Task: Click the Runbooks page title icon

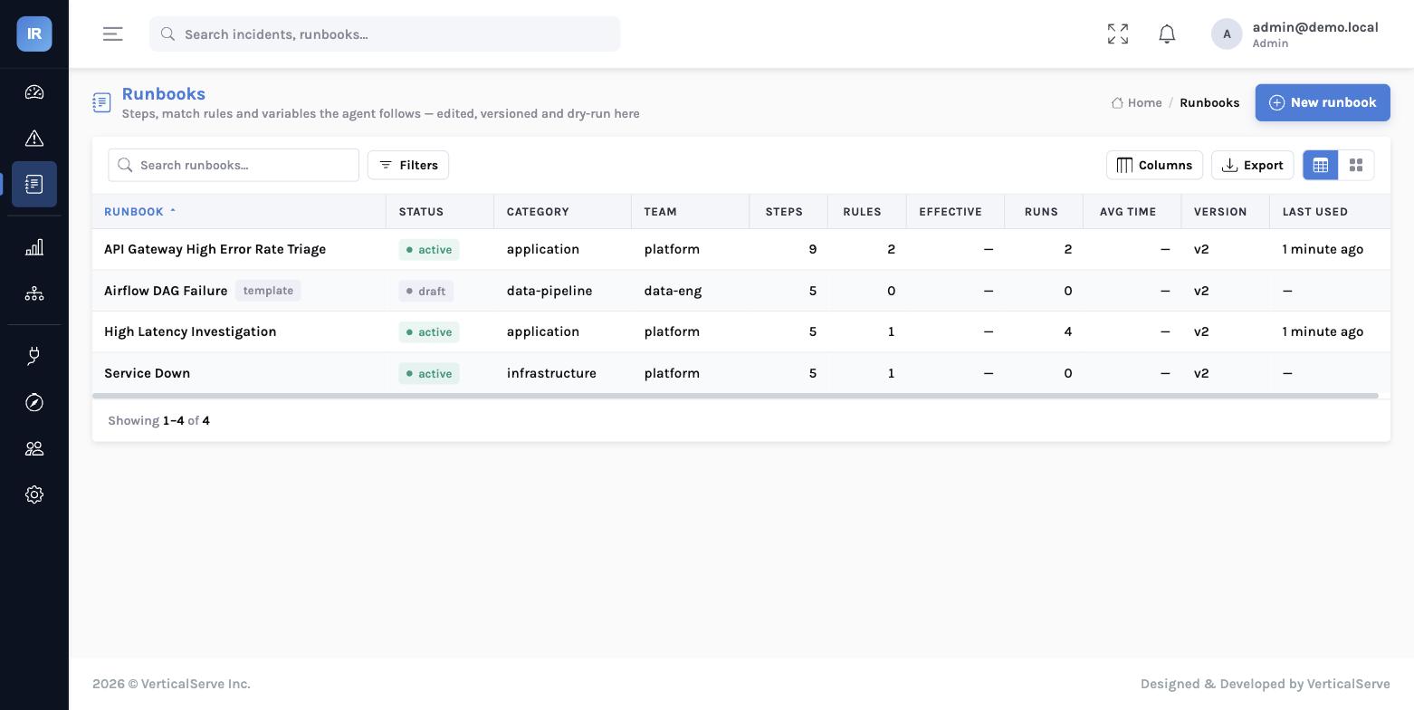Action: click(x=101, y=102)
